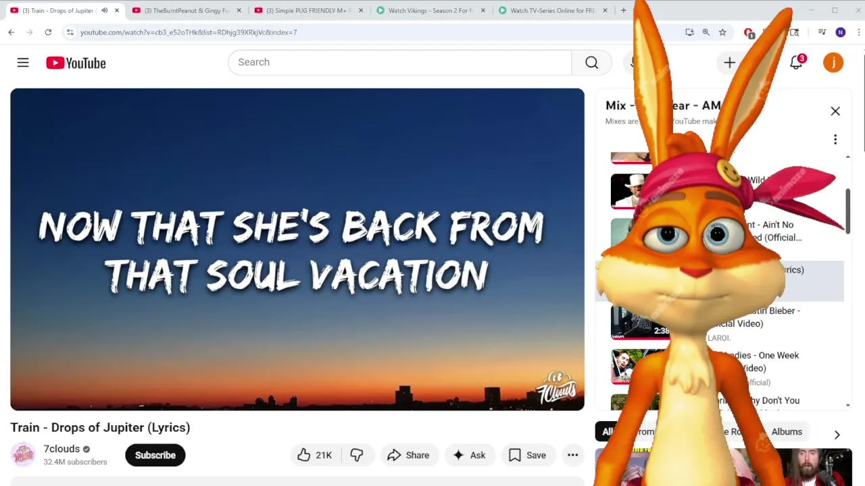This screenshot has height=486, width=865.
Task: Close the Simple PUG FRIENDLY tab
Action: [361, 10]
